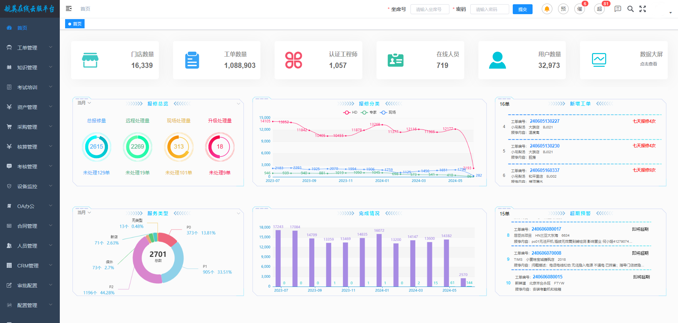Toggle the HD series in chart legend

pyautogui.click(x=350, y=113)
